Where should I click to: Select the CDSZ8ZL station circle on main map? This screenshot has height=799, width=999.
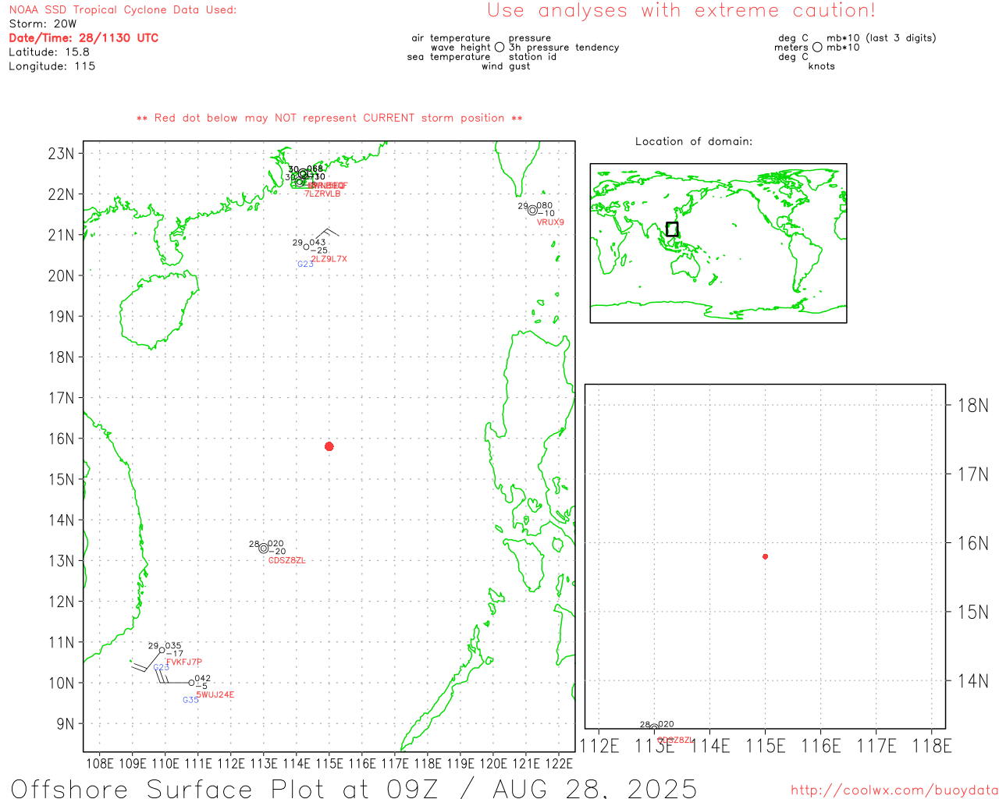click(264, 548)
